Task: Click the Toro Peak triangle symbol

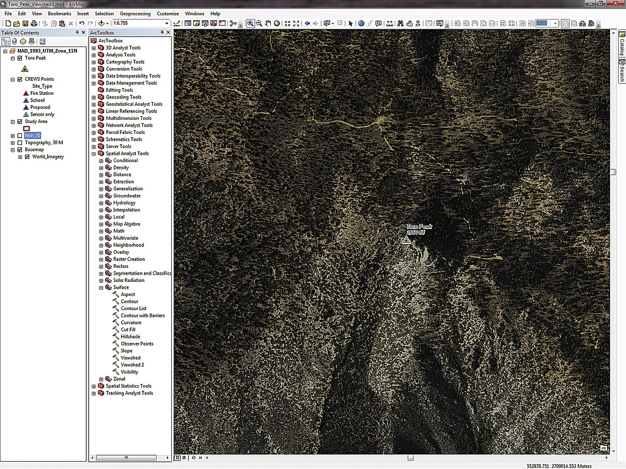Action: (24, 68)
